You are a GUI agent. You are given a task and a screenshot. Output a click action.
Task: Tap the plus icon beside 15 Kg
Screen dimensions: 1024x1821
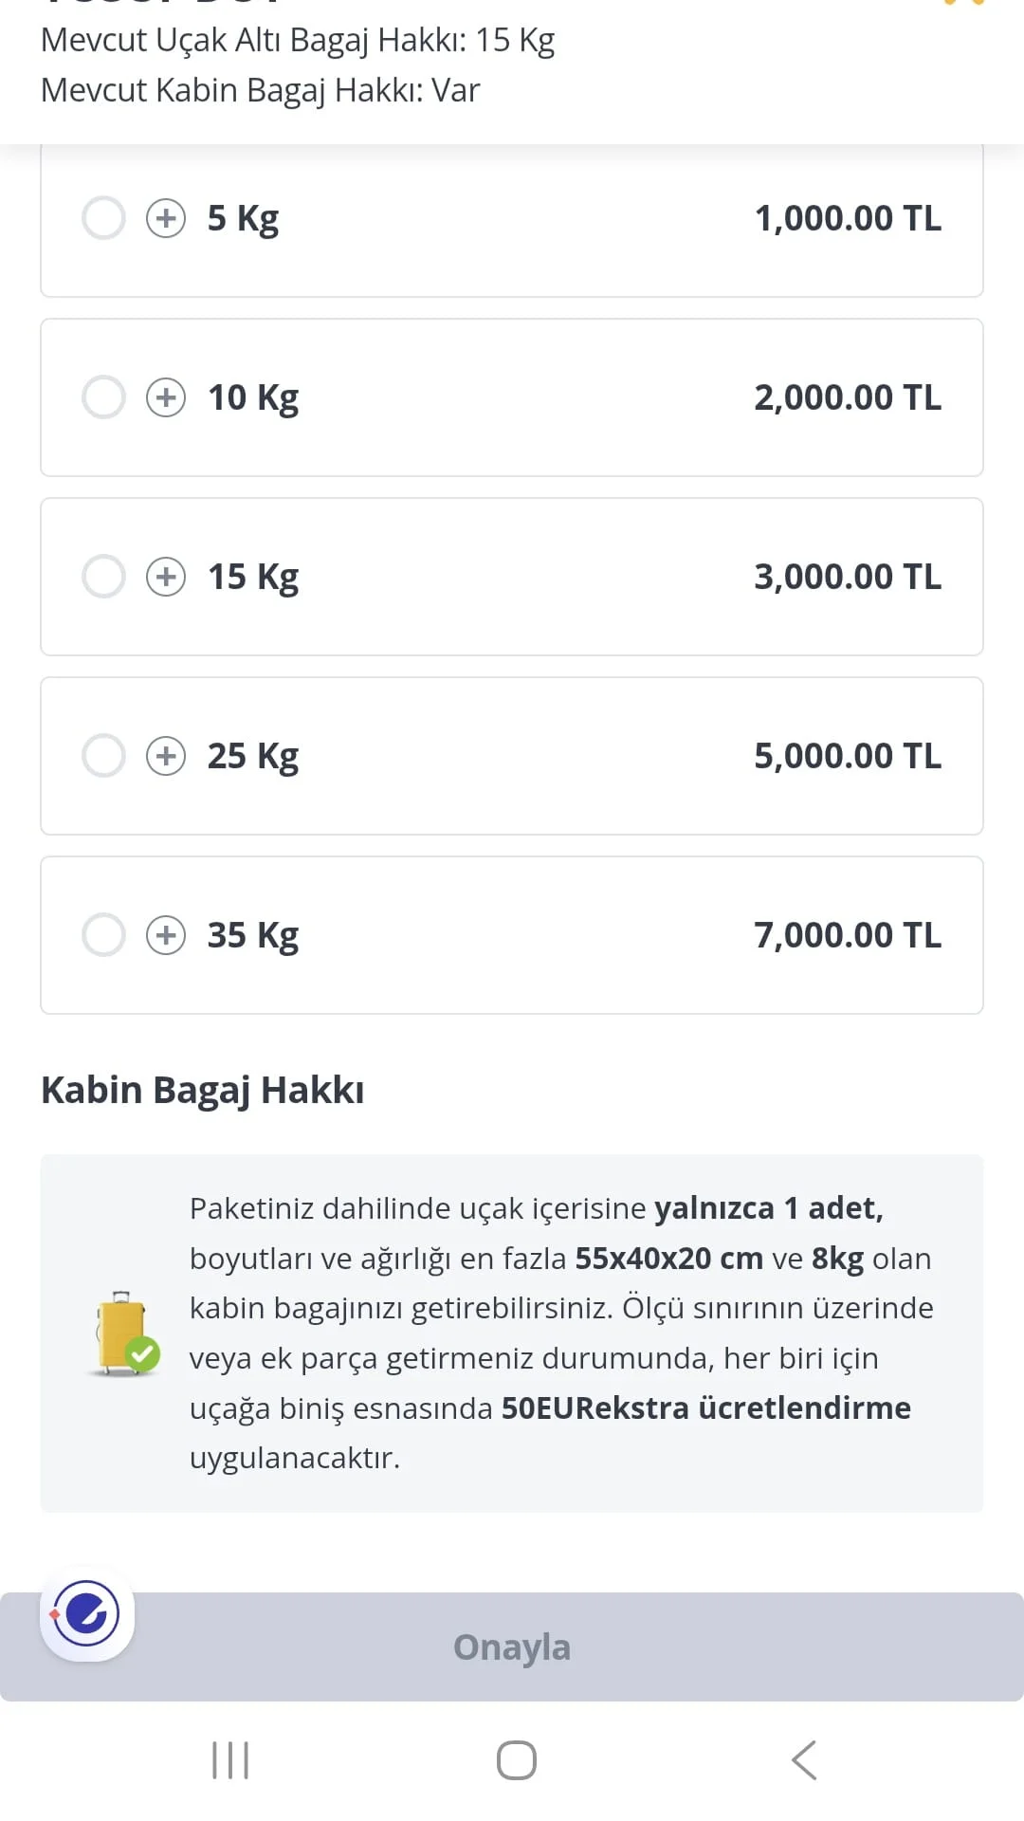tap(166, 577)
